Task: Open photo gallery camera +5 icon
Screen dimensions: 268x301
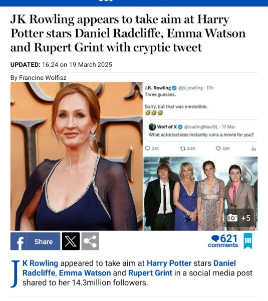Action: [239, 218]
